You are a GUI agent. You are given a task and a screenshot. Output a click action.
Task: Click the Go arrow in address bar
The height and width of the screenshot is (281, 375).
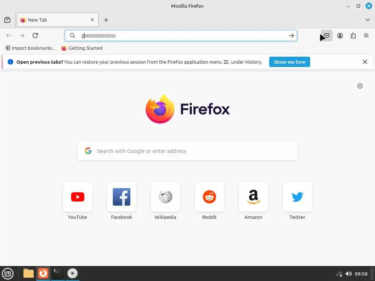tap(291, 35)
